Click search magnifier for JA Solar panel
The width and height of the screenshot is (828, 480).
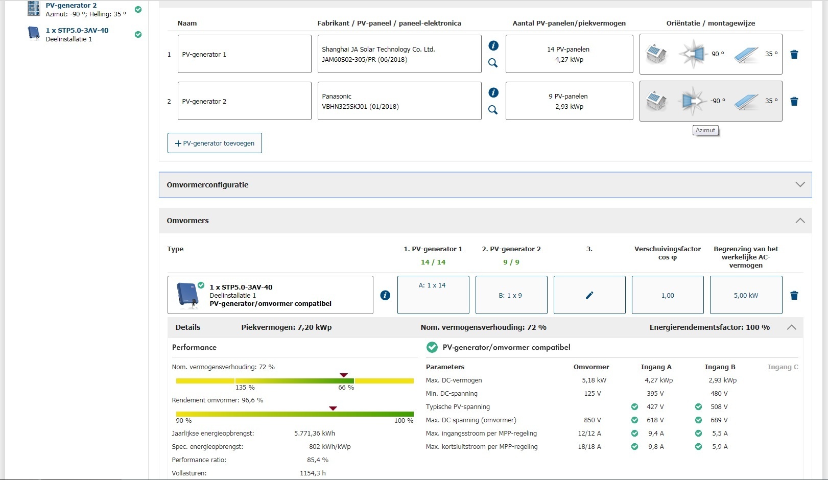coord(493,63)
